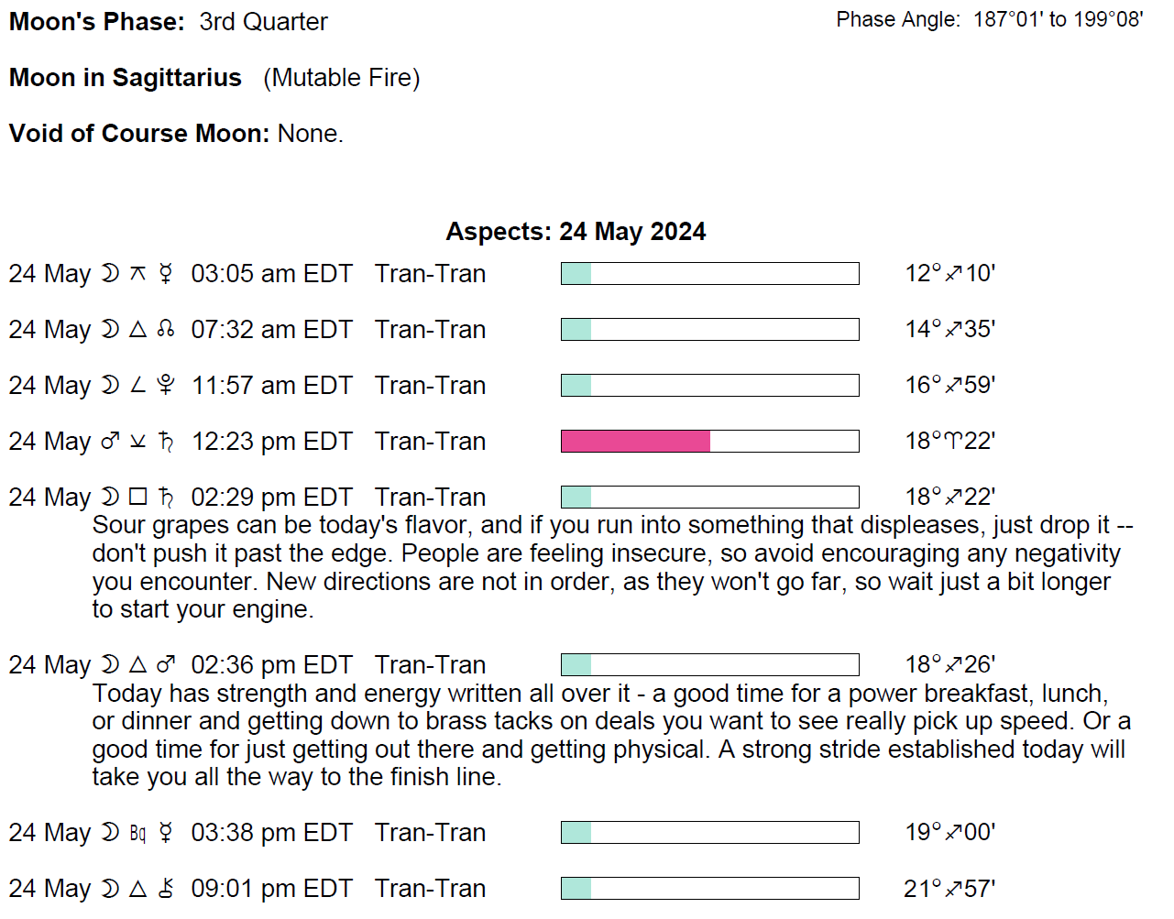Click the biquintile symbol in the 03:38 pm row
Image resolution: width=1174 pixels, height=919 pixels.
point(138,833)
